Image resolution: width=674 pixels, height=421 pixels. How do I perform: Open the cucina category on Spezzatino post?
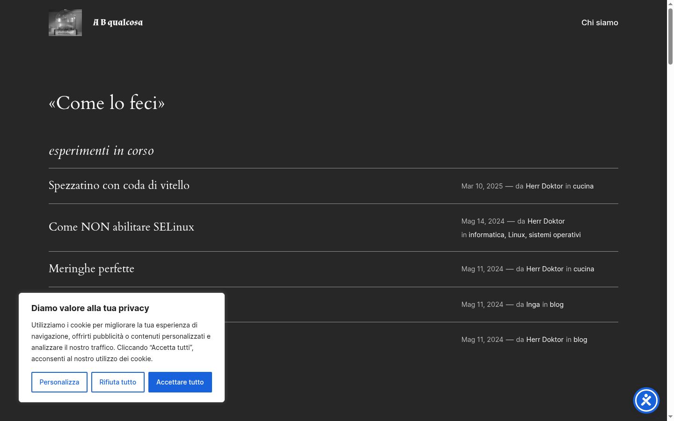[583, 186]
